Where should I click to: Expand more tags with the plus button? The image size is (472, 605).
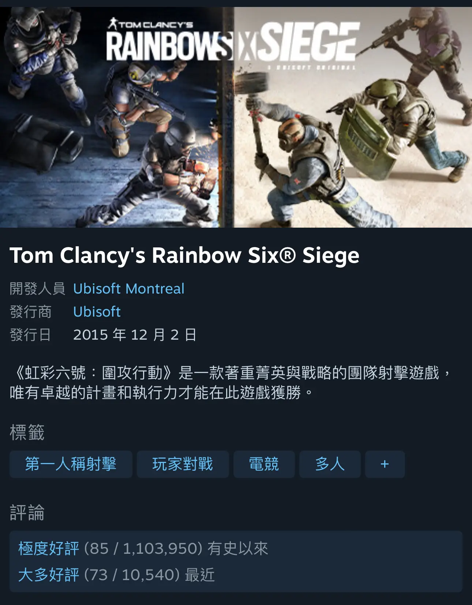click(385, 464)
